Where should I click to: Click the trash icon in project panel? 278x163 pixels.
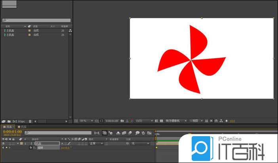pyautogui.click(x=30, y=121)
